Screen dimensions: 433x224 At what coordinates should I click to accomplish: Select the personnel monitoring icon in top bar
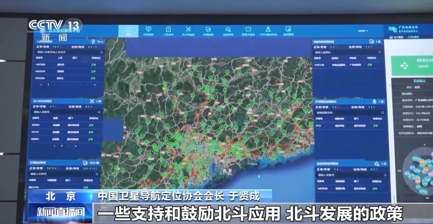(168, 31)
